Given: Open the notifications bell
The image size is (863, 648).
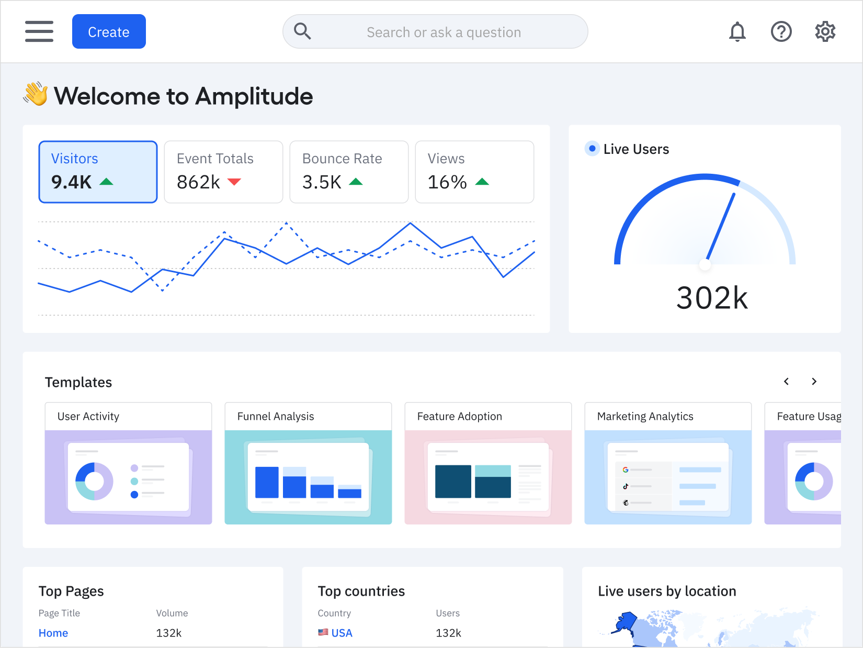Looking at the screenshot, I should (x=737, y=31).
